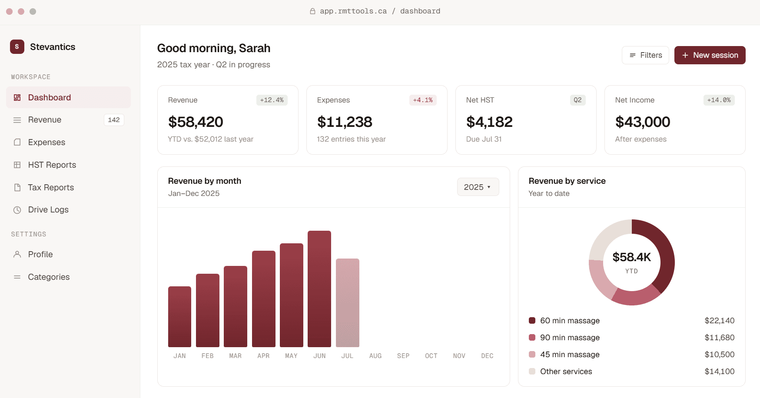Click the FEB revenue bar

pyautogui.click(x=208, y=310)
